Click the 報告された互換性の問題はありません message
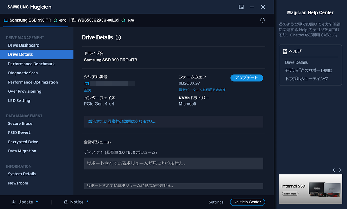This screenshot has width=347, height=209. click(122, 121)
